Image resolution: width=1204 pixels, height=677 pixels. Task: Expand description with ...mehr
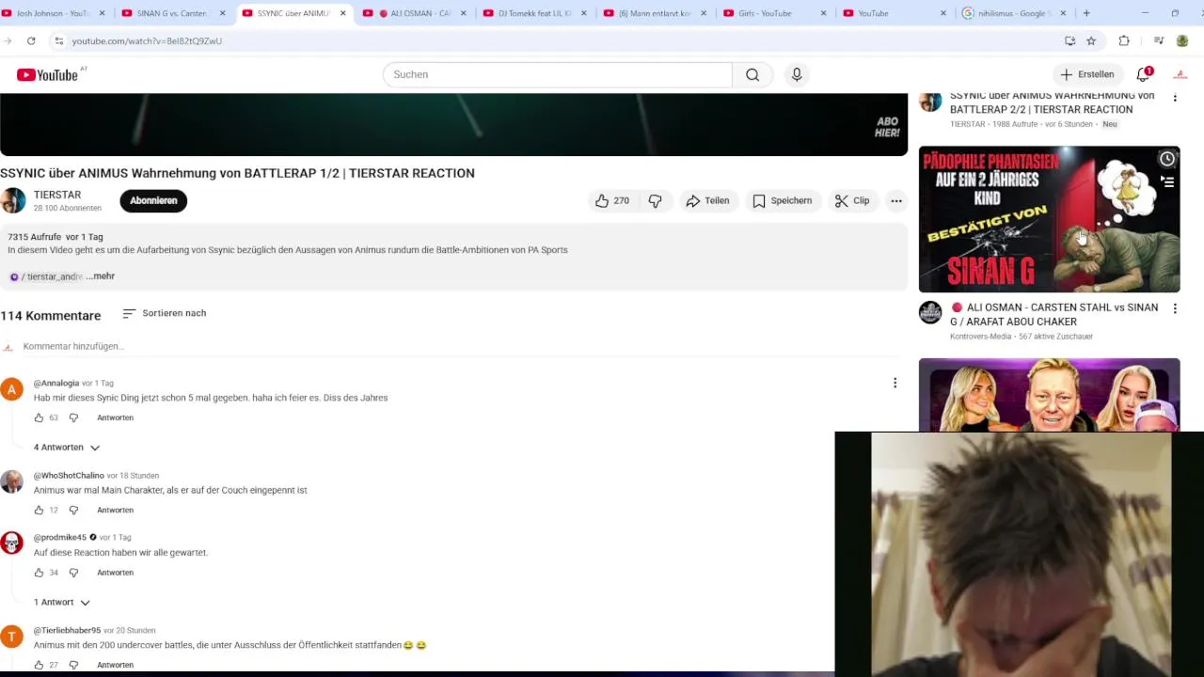click(101, 276)
